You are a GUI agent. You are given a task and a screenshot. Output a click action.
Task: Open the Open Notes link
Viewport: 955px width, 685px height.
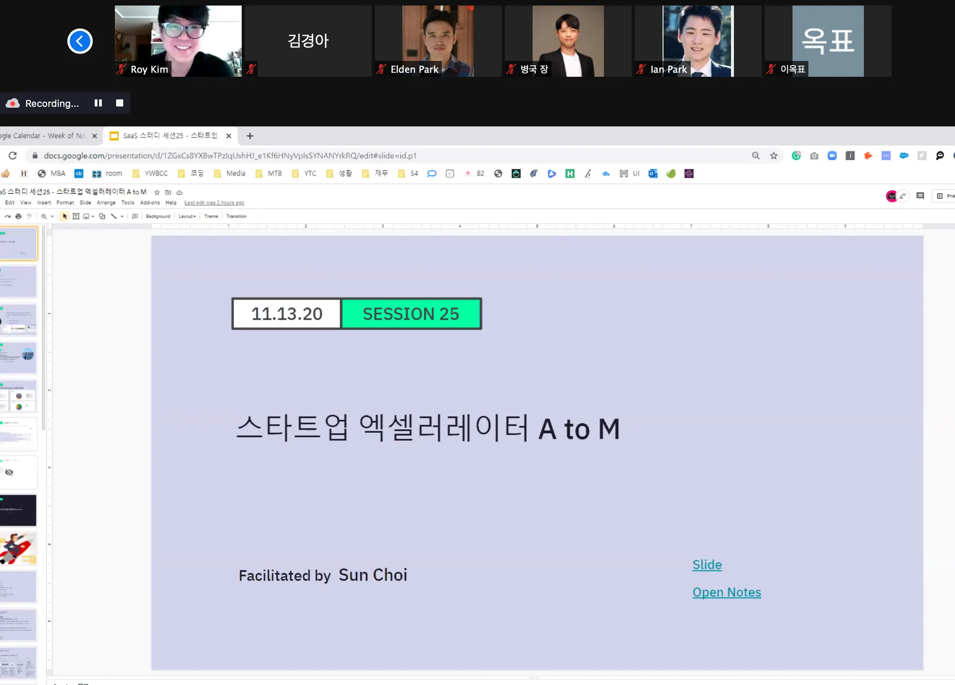(726, 592)
